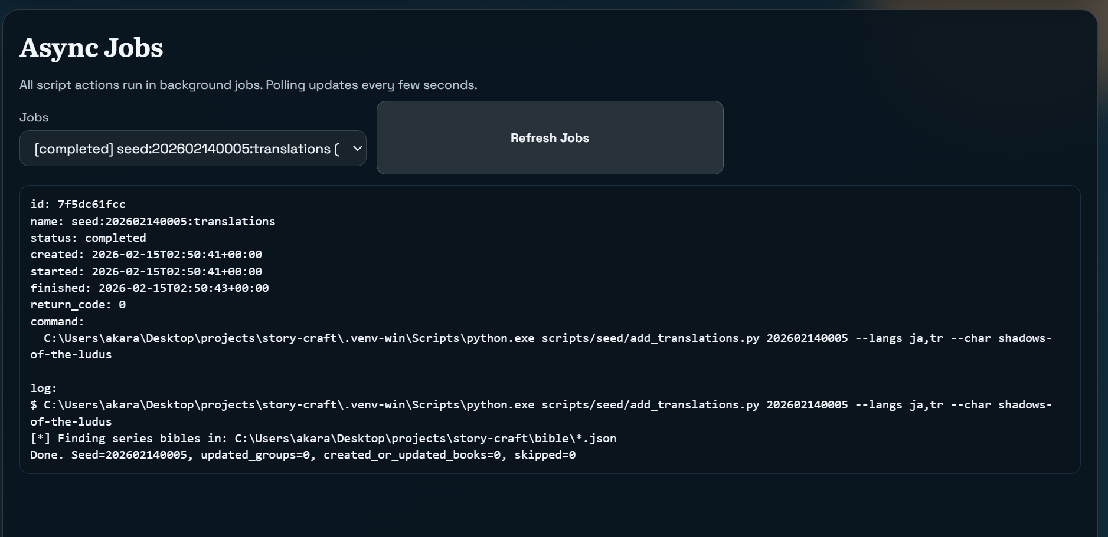1108x537 pixels.
Task: Click the 'command:' label line
Action: [x=57, y=321]
